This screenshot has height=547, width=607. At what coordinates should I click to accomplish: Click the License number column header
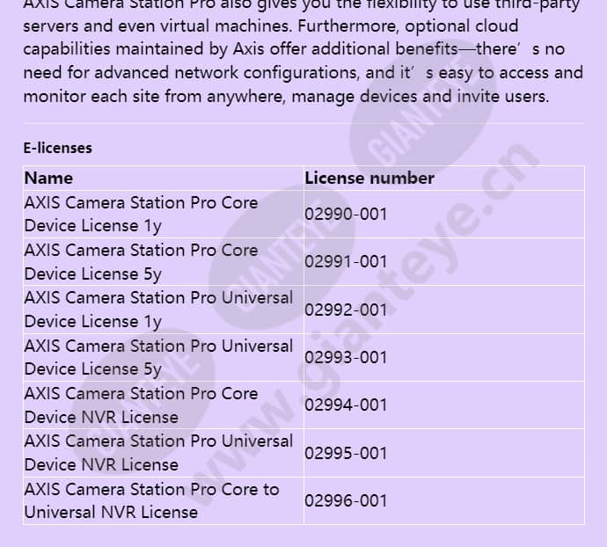click(x=369, y=178)
